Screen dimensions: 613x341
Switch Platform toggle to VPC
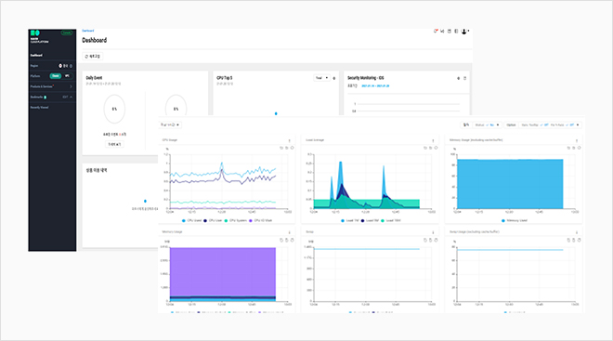coord(67,76)
